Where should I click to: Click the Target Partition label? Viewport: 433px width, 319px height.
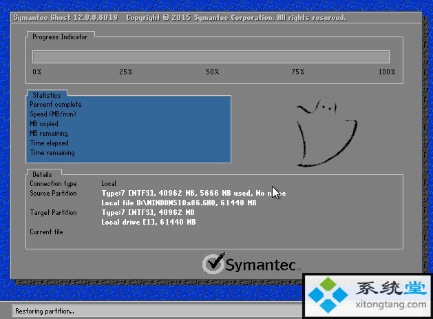(53, 213)
